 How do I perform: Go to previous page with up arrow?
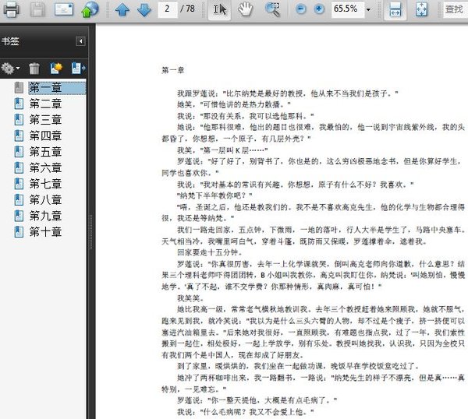[x=122, y=10]
